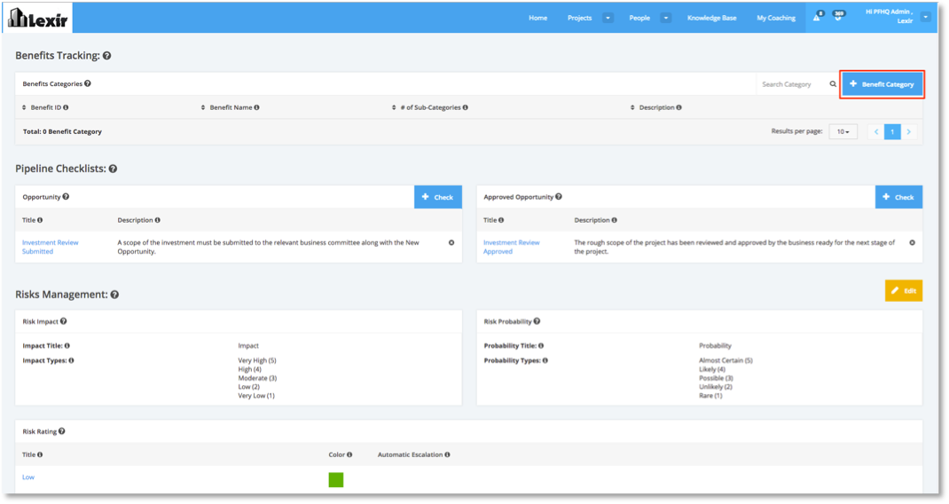949x504 pixels.
Task: Go to previous results page
Action: coord(875,131)
